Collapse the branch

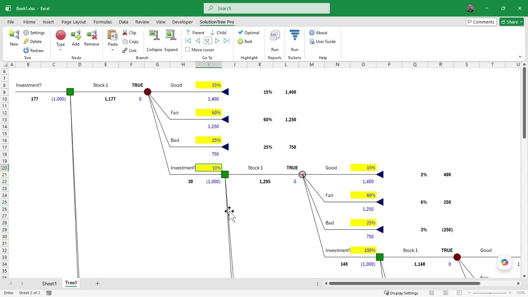[x=154, y=40]
